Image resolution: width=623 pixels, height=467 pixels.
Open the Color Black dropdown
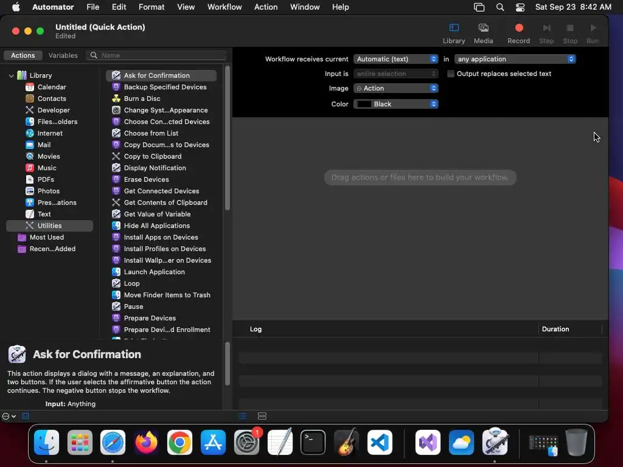pyautogui.click(x=395, y=104)
